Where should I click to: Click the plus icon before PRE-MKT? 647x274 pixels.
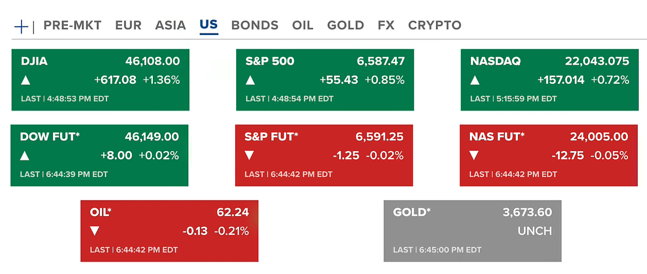click(21, 26)
